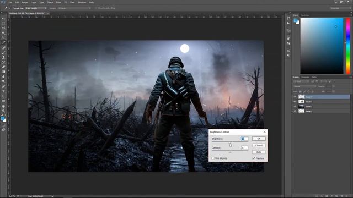353x198 pixels.
Task: Hide Layer 2 with its eye icon
Action: tap(295, 106)
